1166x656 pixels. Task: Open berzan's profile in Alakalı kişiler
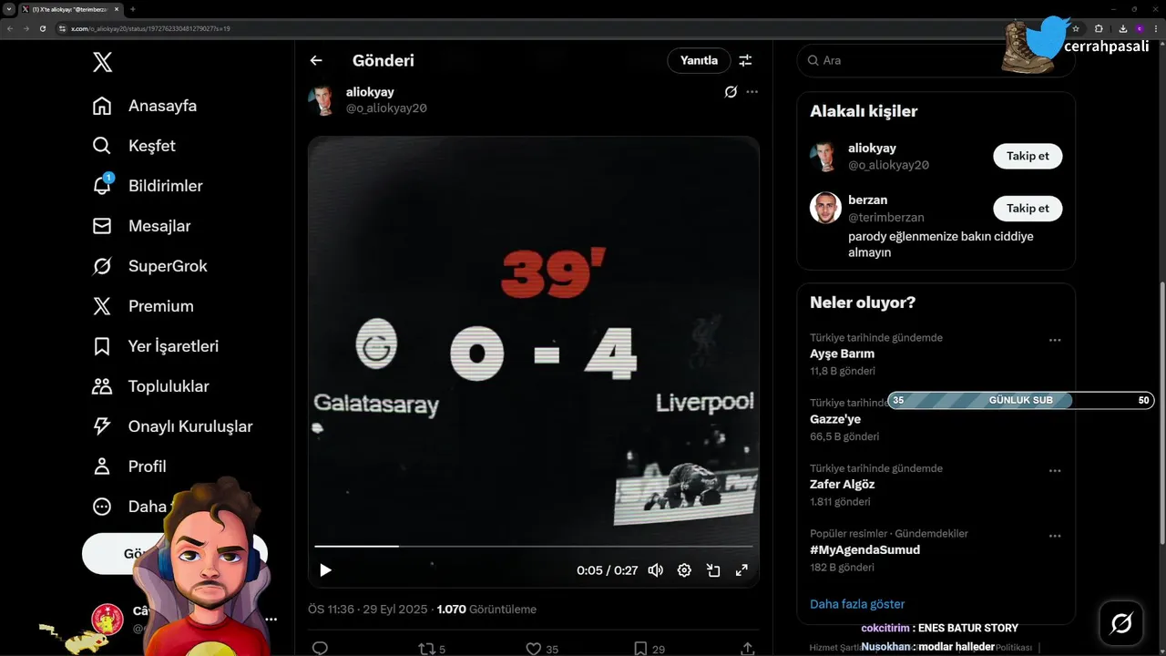click(x=867, y=200)
